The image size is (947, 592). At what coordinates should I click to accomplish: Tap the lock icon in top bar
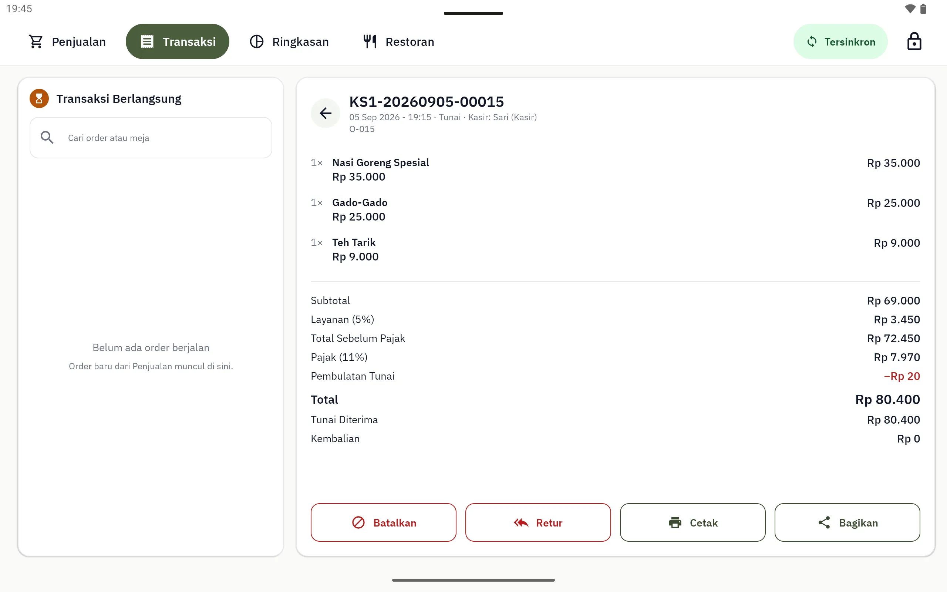(x=914, y=41)
